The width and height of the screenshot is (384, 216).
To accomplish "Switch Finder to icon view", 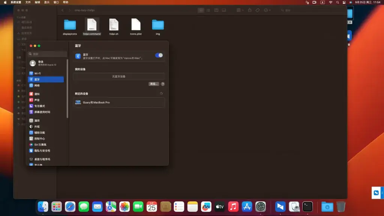I will pyautogui.click(x=201, y=10).
